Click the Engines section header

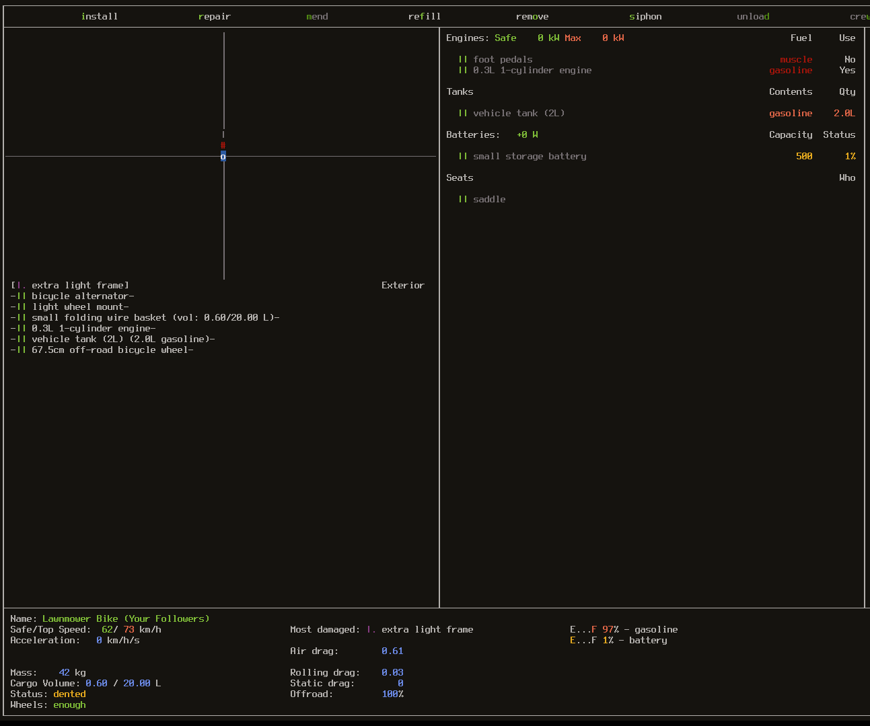click(x=468, y=38)
